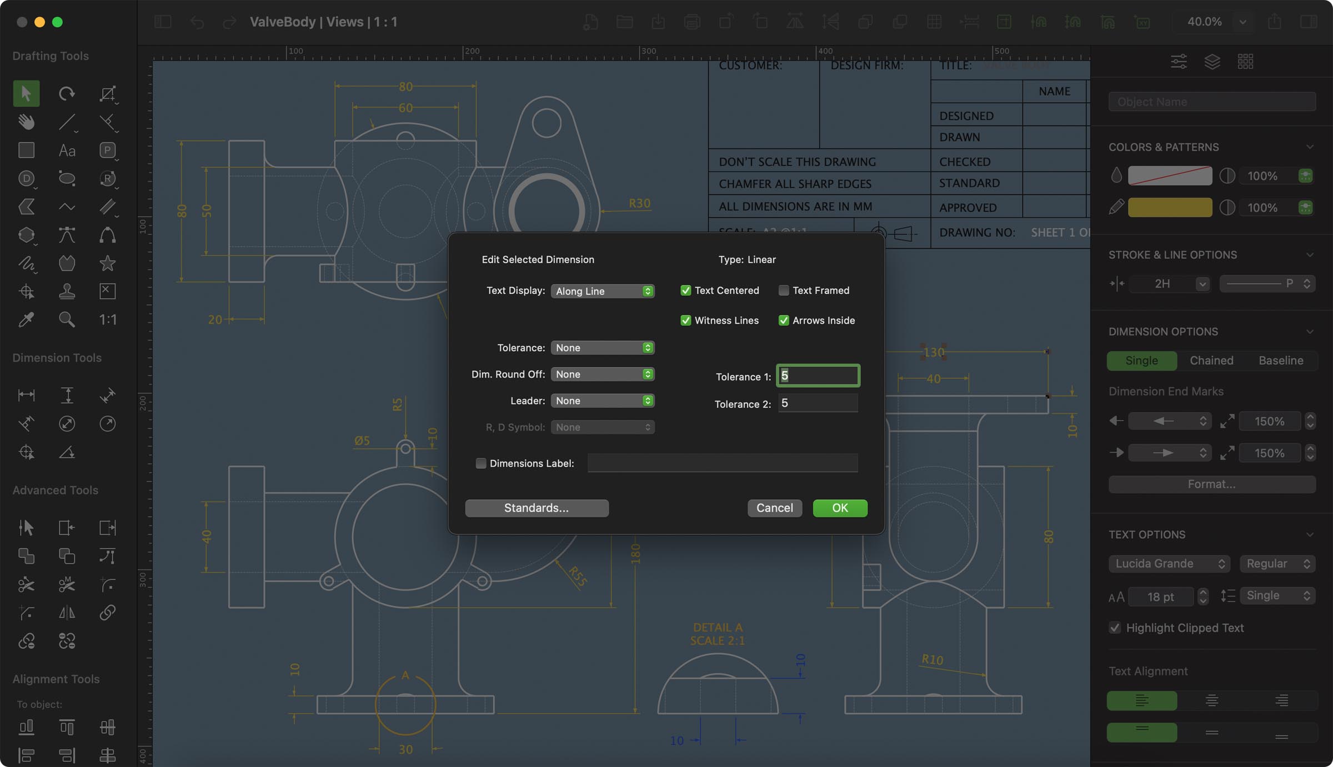Click the Standards button in the dialog
The image size is (1333, 767).
coord(536,508)
